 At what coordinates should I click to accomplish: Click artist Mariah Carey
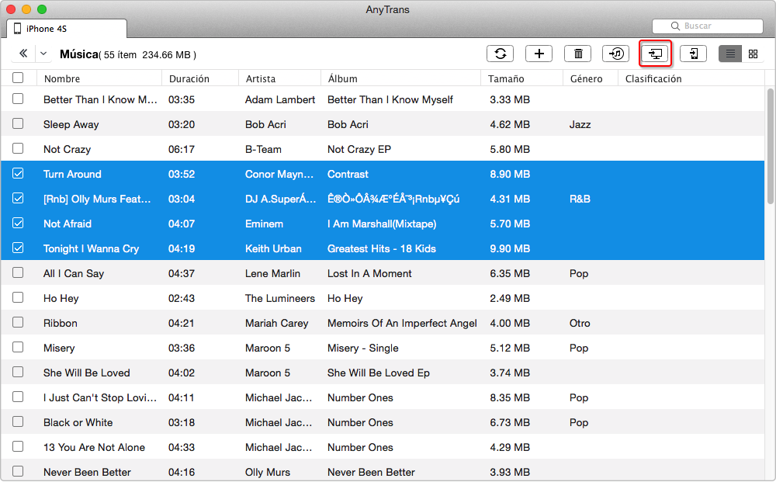coord(277,323)
